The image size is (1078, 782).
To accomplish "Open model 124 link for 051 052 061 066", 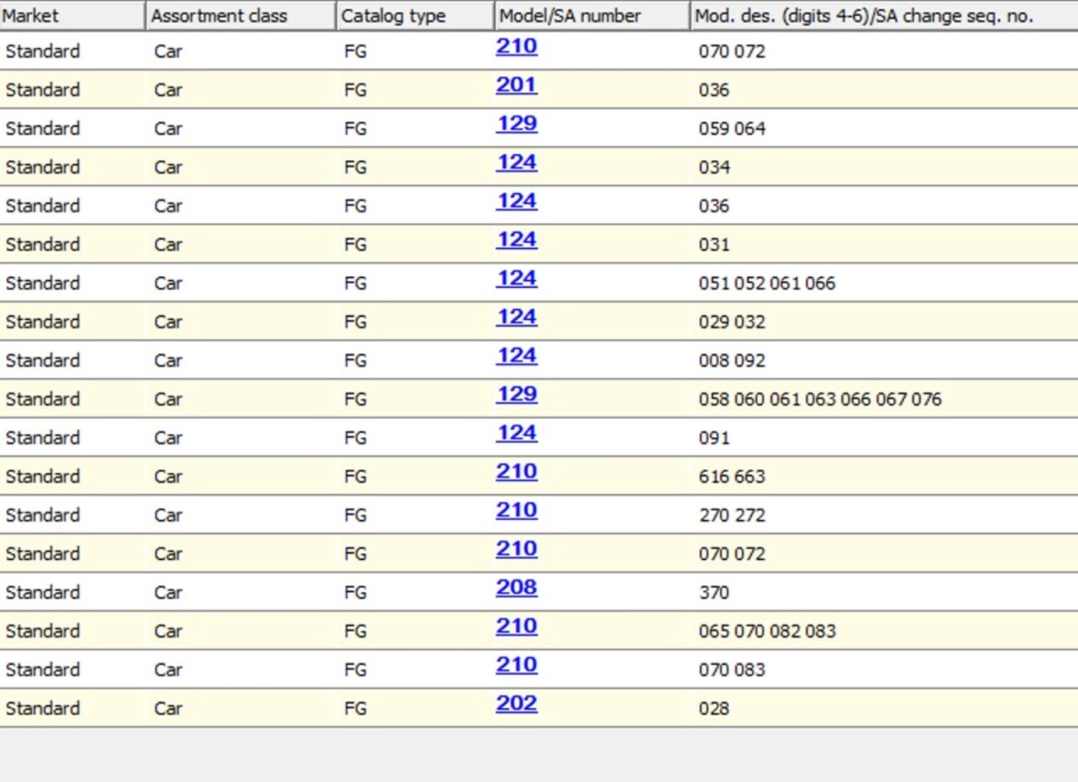I will (516, 278).
